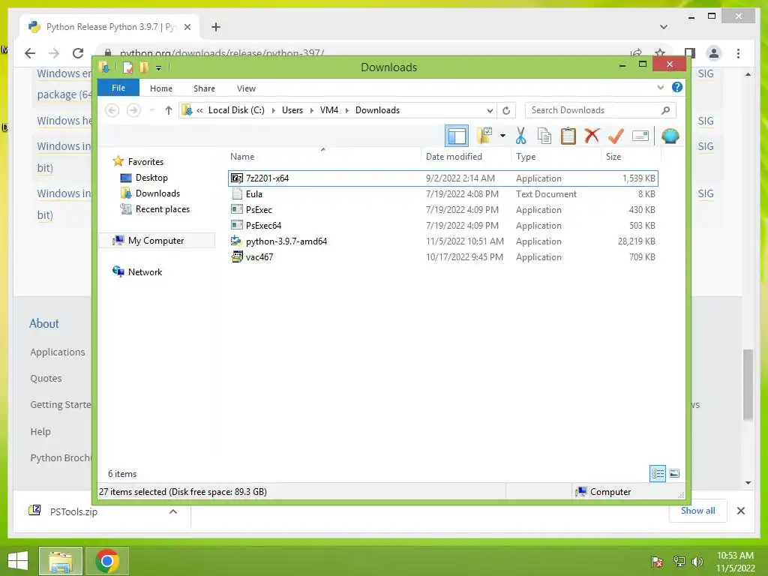Open Customize Quick Access Toolbar dropdown
The image size is (768, 576).
(158, 67)
